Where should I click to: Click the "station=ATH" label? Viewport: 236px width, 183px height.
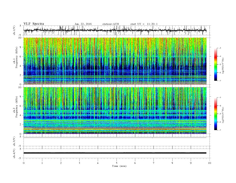111,24
